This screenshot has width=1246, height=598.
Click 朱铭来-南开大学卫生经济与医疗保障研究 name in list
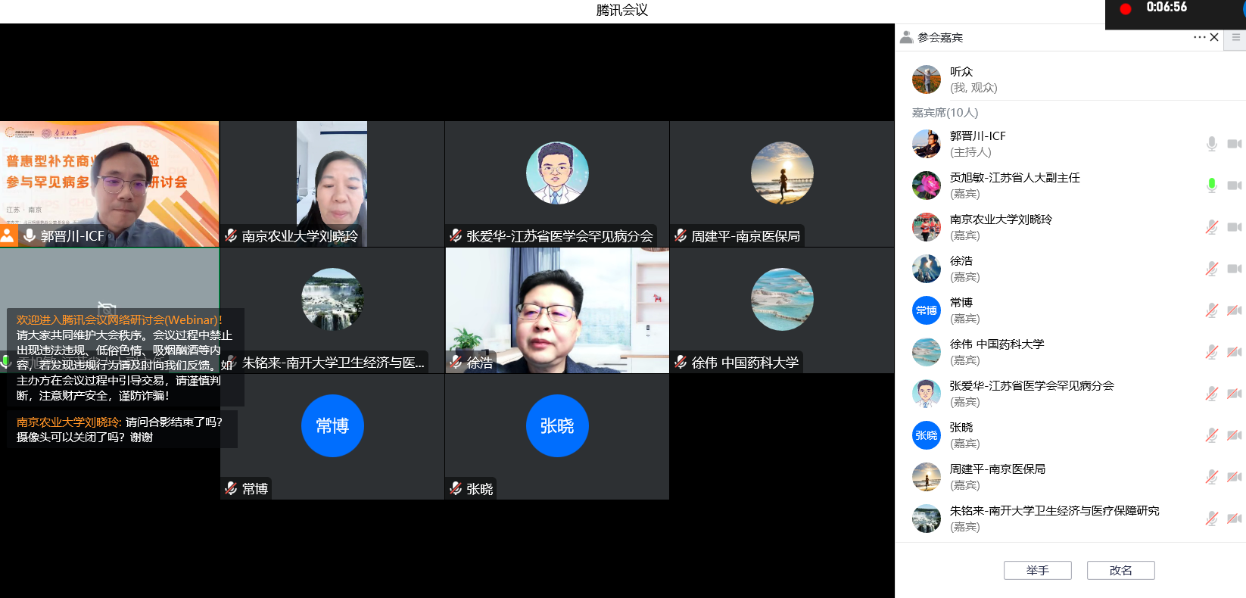[1054, 511]
